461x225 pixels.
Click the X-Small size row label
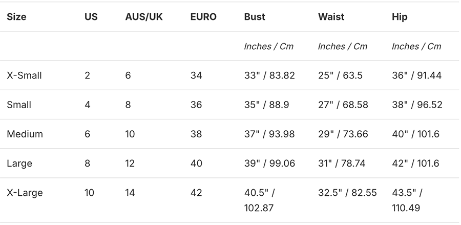24,76
